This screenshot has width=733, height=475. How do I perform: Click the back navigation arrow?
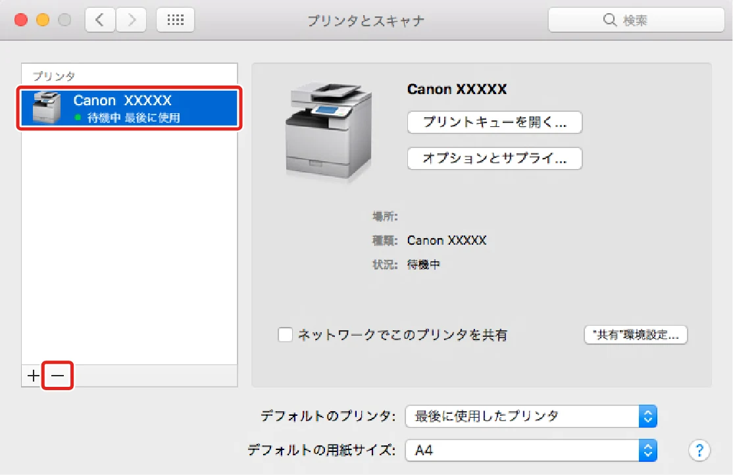click(100, 20)
